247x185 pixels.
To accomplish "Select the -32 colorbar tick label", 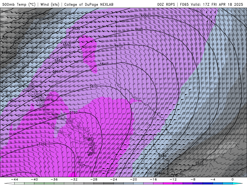I will 74,179.
